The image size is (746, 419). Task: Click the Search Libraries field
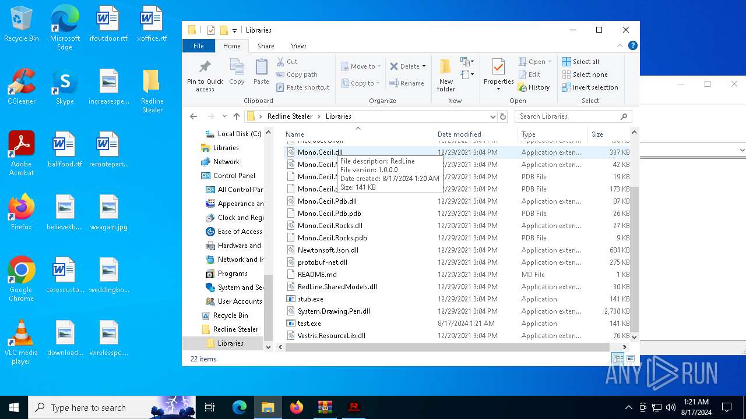click(573, 116)
